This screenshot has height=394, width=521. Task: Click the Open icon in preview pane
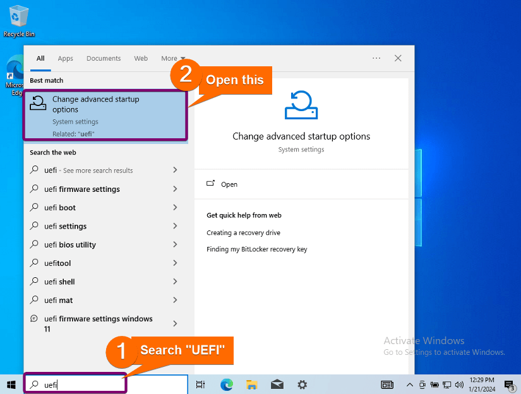[211, 183]
